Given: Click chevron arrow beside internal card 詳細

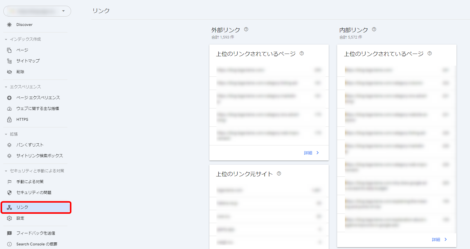Looking at the screenshot, I should (x=446, y=240).
